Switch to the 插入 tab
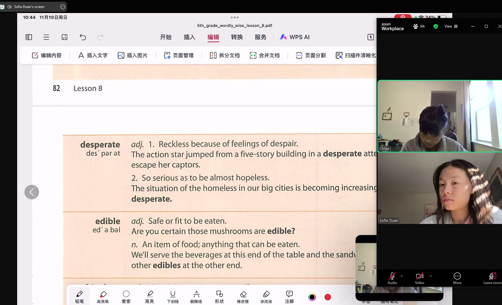 [x=190, y=37]
